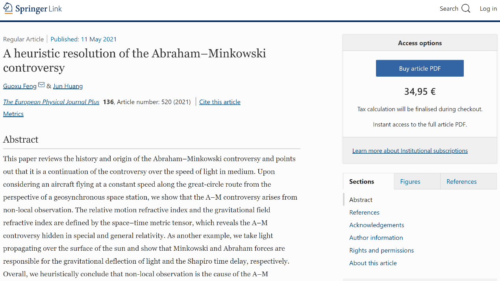Image resolution: width=500 pixels, height=281 pixels.
Task: Switch to the References tab
Action: click(461, 182)
